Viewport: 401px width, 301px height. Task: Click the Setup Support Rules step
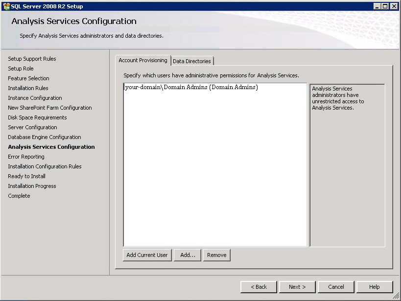click(32, 59)
